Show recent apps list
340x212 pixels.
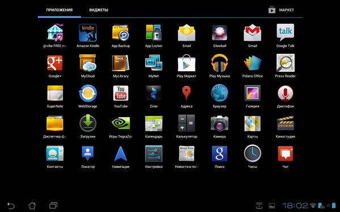(x=53, y=205)
